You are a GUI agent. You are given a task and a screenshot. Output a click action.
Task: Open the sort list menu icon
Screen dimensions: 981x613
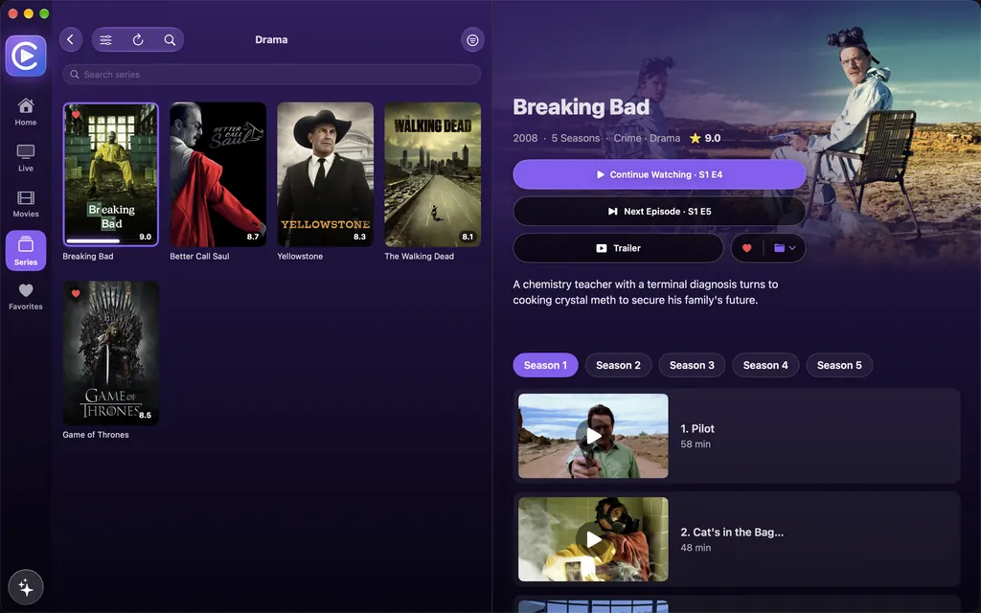coord(472,40)
